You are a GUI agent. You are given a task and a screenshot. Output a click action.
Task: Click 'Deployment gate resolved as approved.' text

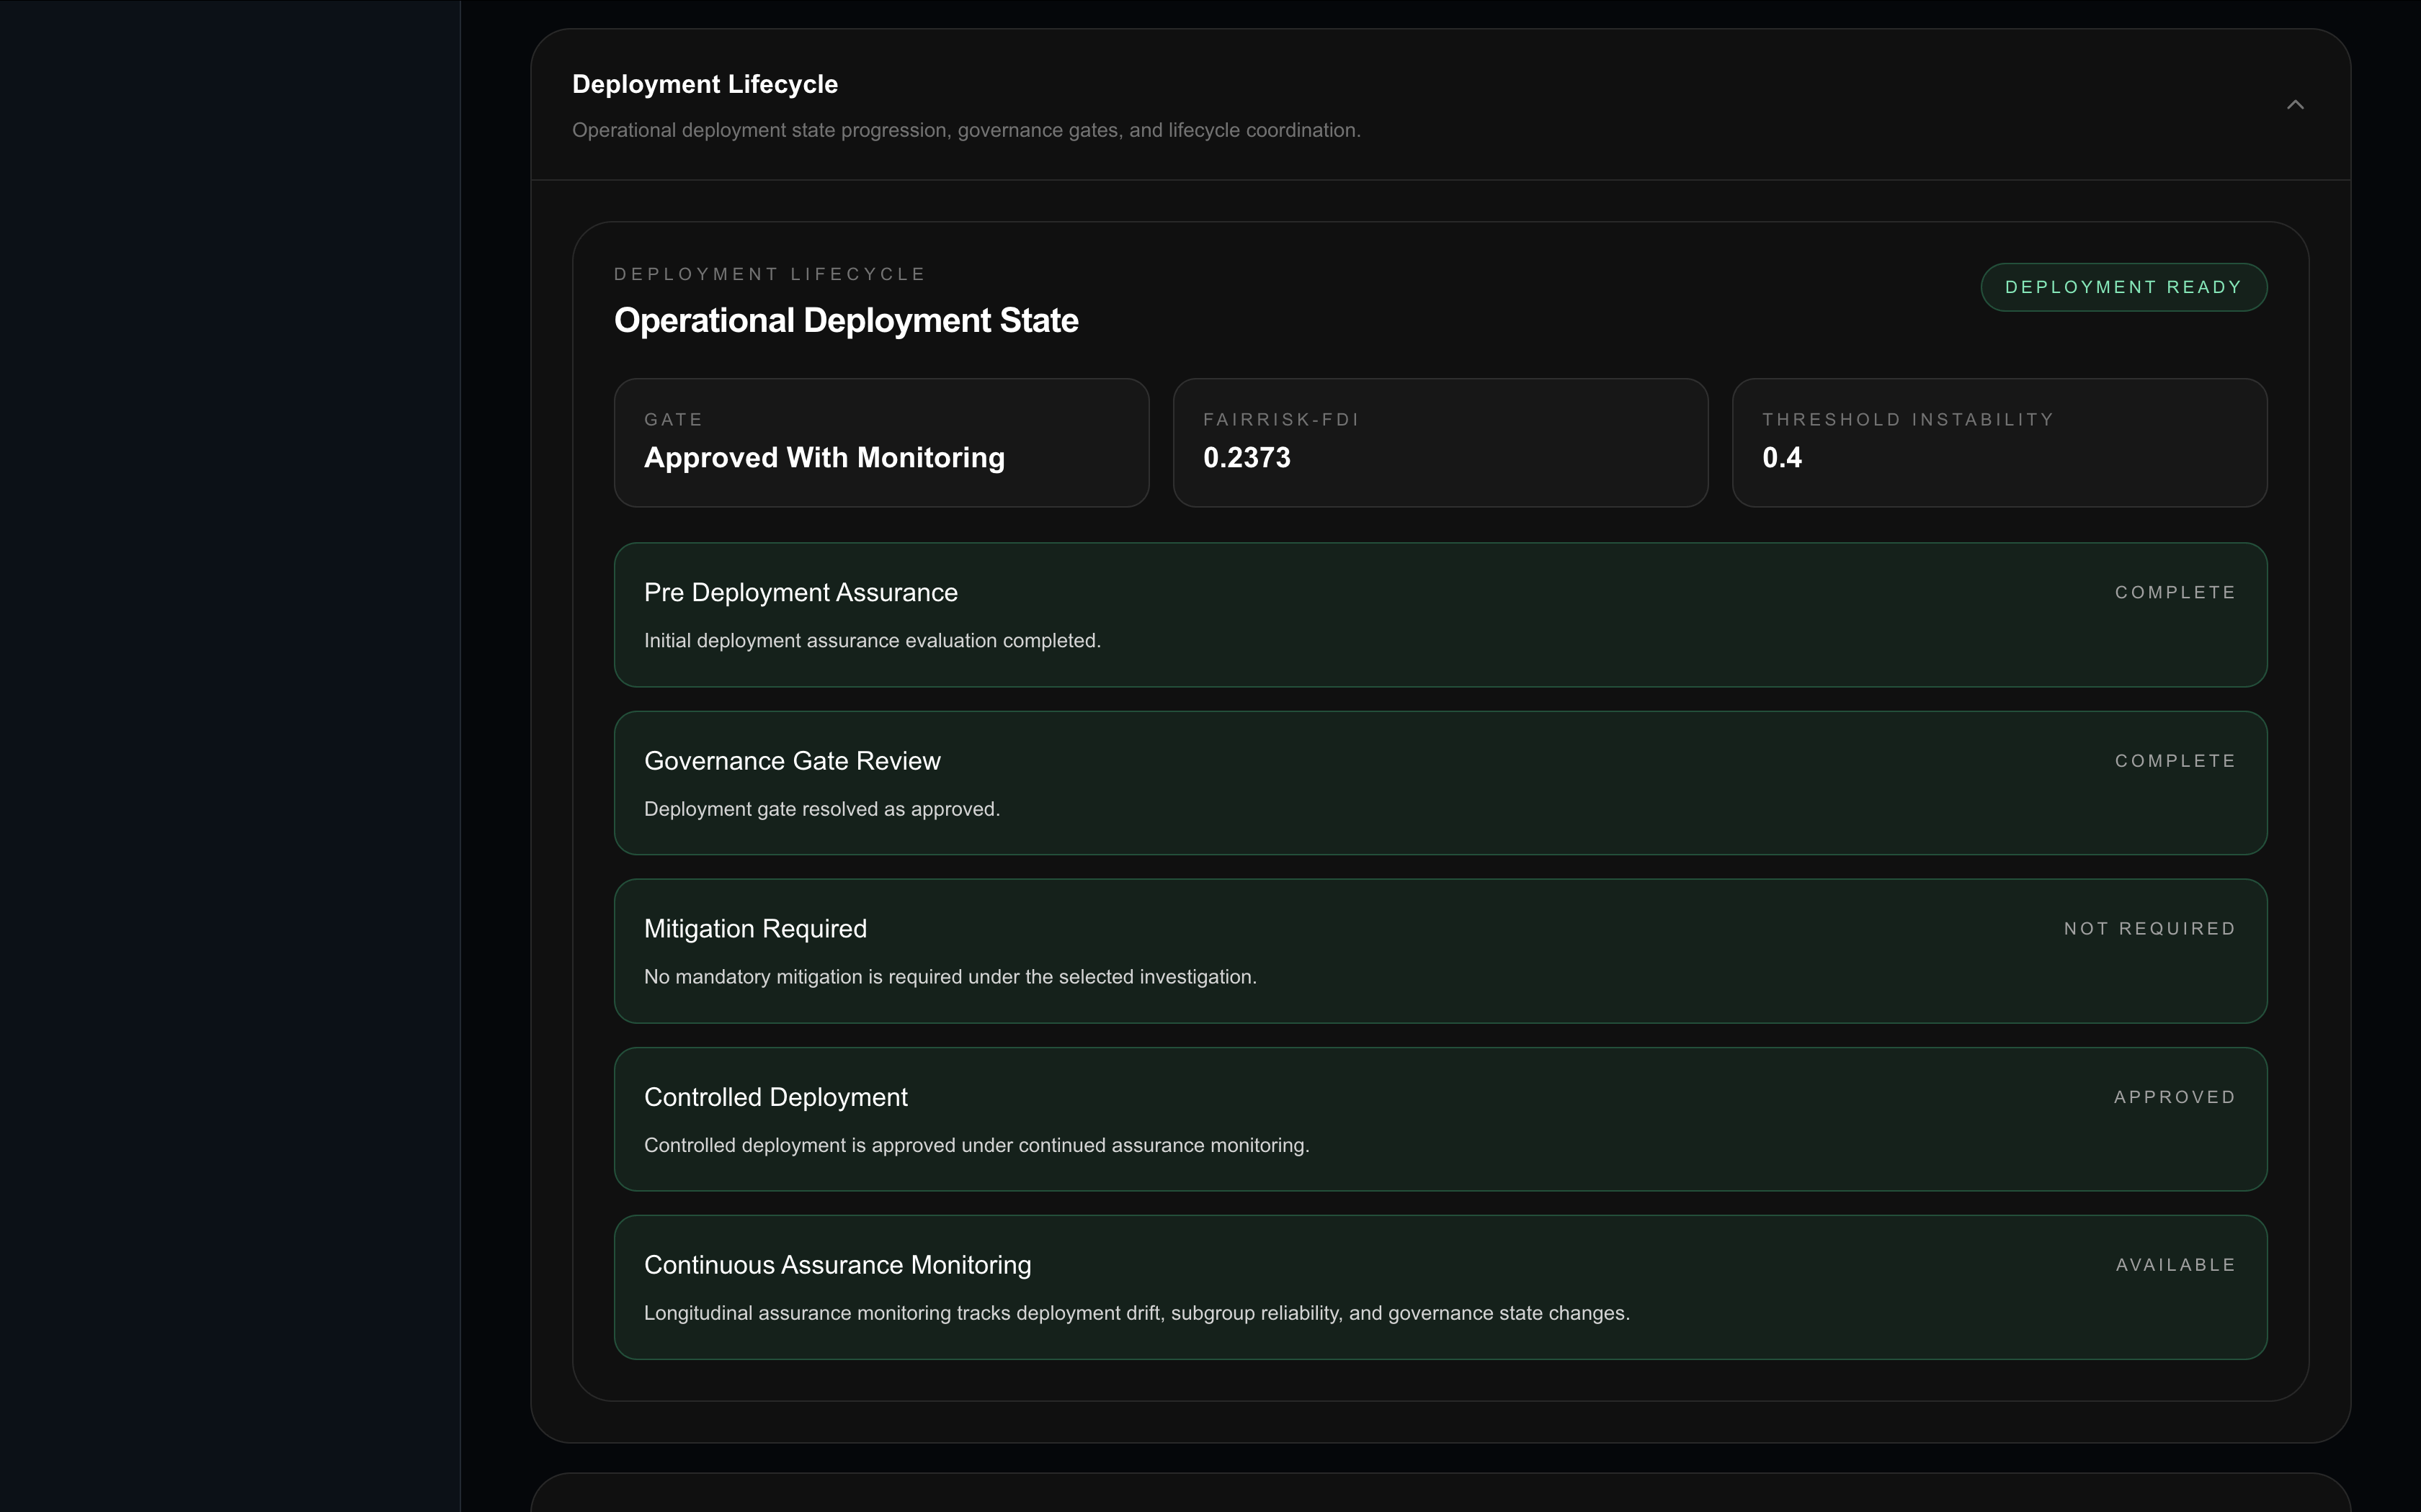click(822, 809)
